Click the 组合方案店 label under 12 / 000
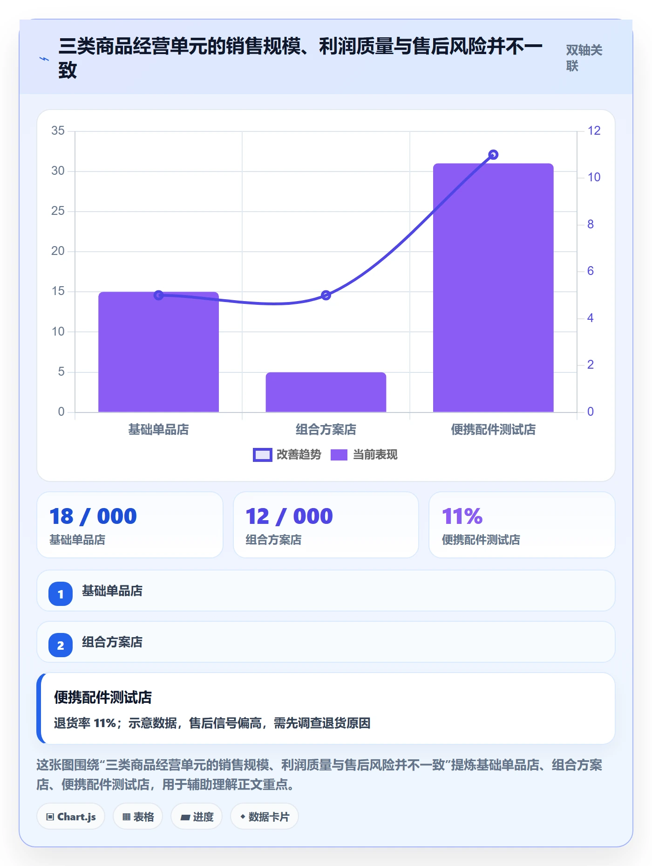The image size is (652, 866). point(273,540)
